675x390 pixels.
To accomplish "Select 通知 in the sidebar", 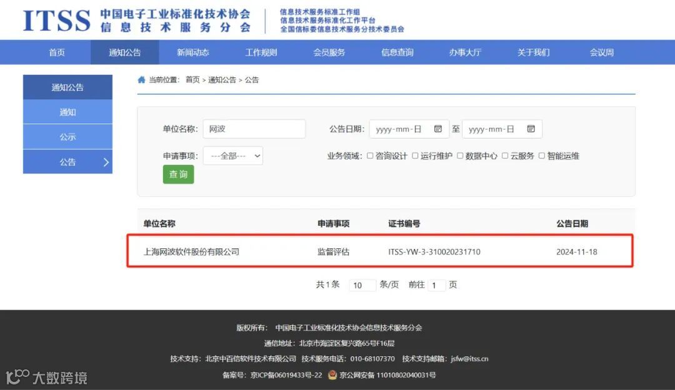I will pyautogui.click(x=67, y=112).
